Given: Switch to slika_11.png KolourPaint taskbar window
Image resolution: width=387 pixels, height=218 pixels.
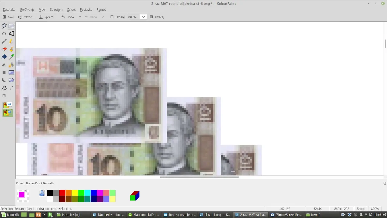Looking at the screenshot, I should (215, 215).
